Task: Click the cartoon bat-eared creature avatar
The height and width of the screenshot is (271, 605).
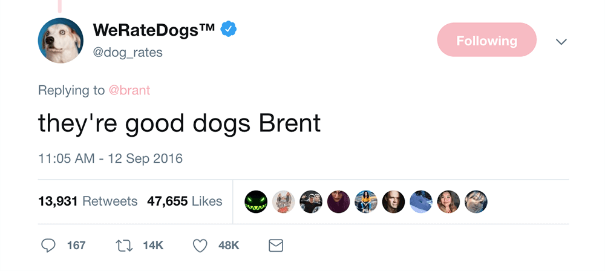Action: coord(283,202)
